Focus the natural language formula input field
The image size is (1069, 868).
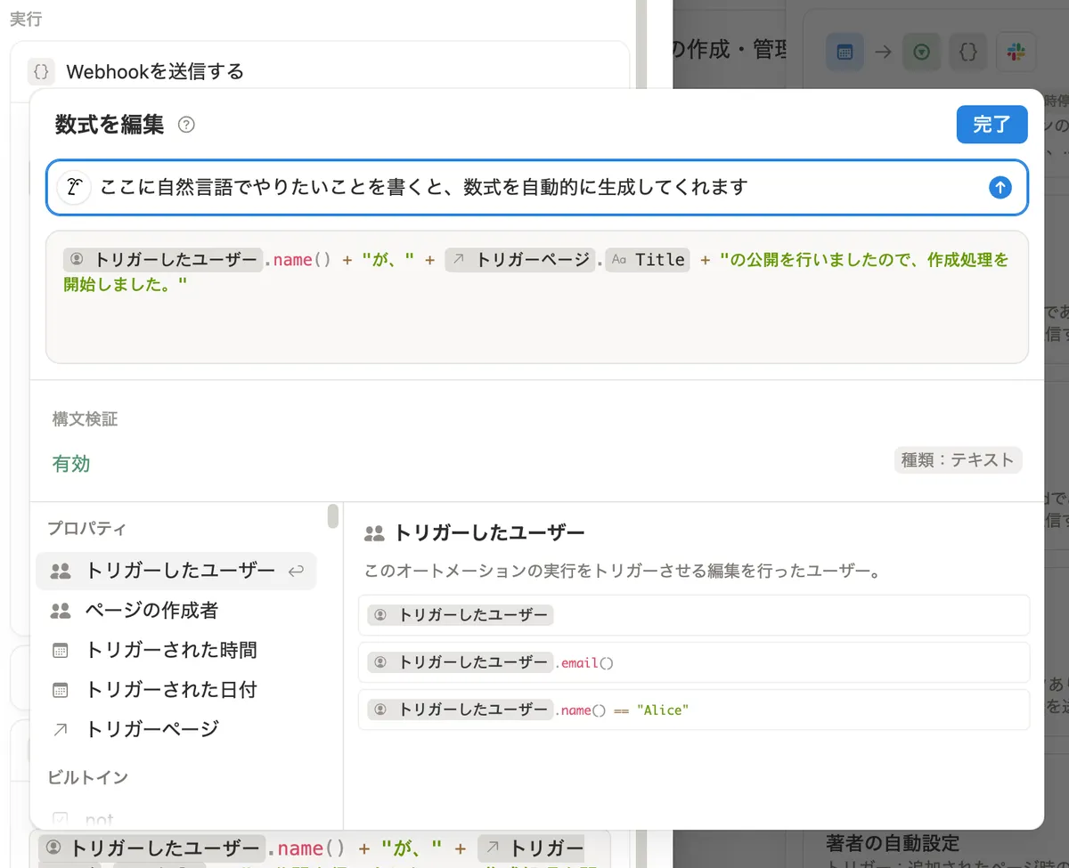pyautogui.click(x=534, y=187)
